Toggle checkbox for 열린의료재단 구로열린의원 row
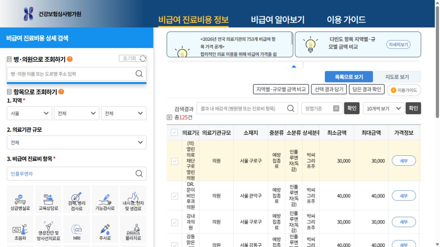 (175, 161)
